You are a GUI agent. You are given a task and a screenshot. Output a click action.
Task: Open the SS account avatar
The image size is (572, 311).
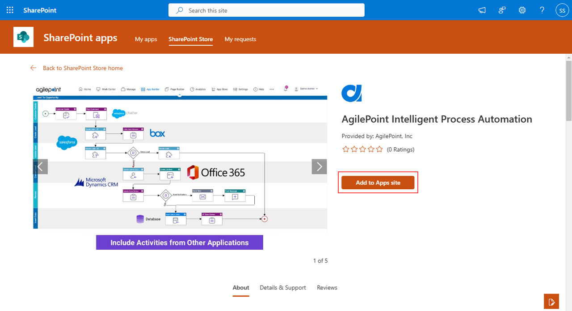coord(562,10)
